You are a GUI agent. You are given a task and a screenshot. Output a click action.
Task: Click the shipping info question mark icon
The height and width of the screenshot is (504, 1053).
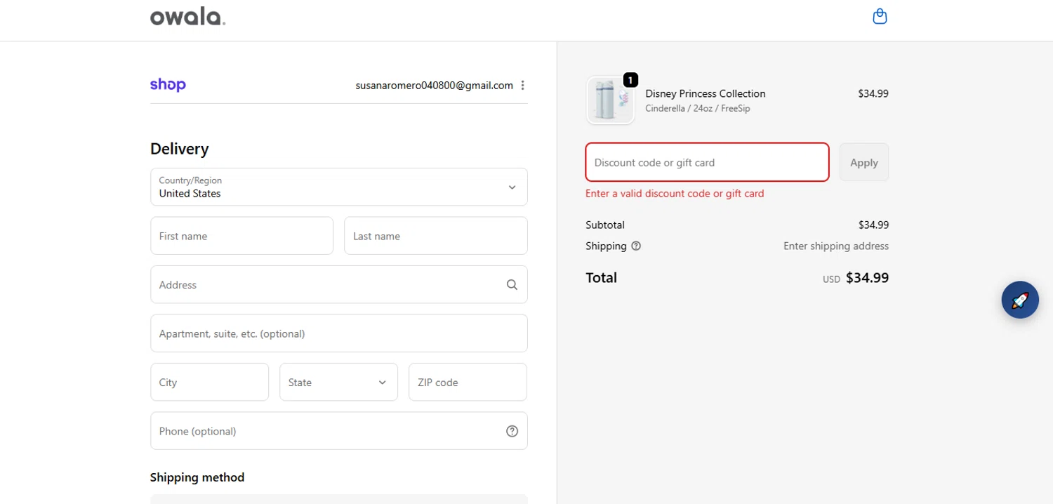click(x=636, y=246)
